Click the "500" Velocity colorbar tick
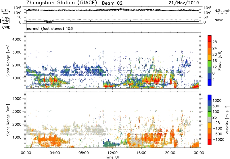The image size is (230, 159). tap(216, 106)
